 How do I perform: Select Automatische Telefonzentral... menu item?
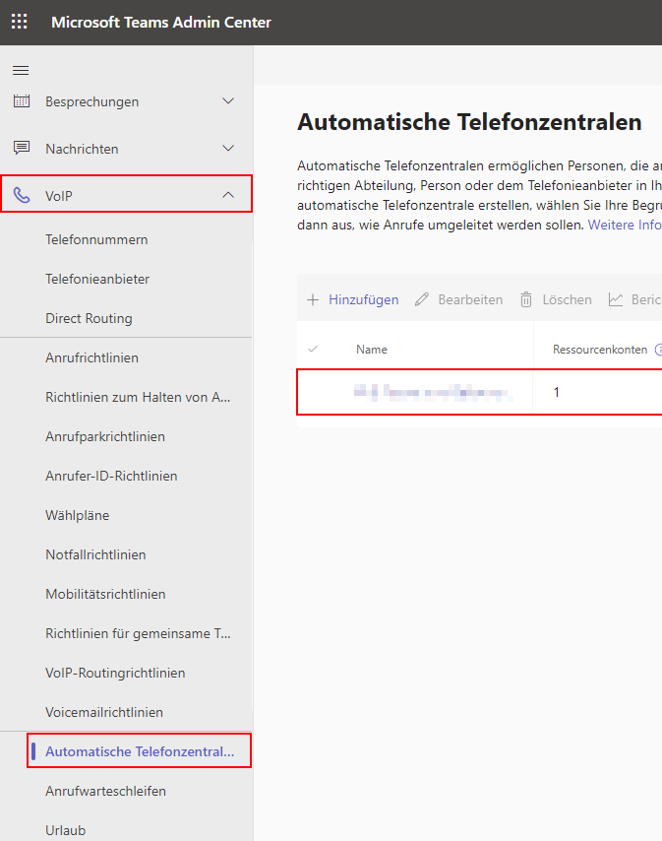140,751
